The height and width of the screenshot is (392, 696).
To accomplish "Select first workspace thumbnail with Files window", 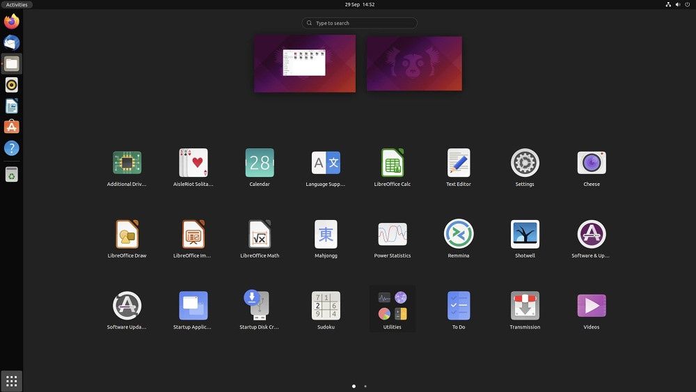I will point(305,63).
